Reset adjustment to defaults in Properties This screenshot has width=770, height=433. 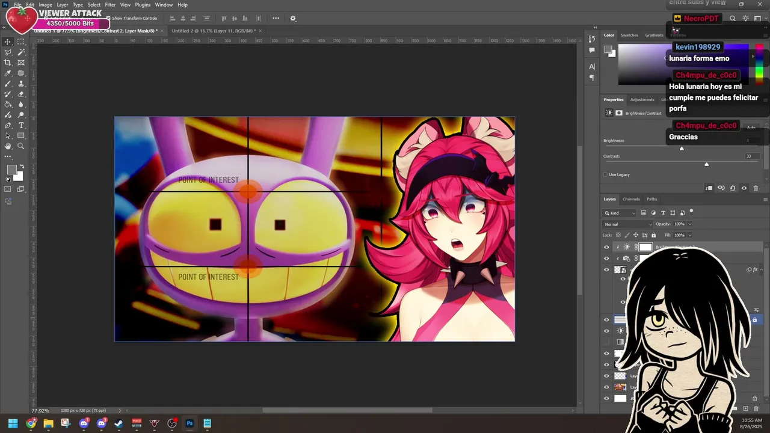point(732,188)
